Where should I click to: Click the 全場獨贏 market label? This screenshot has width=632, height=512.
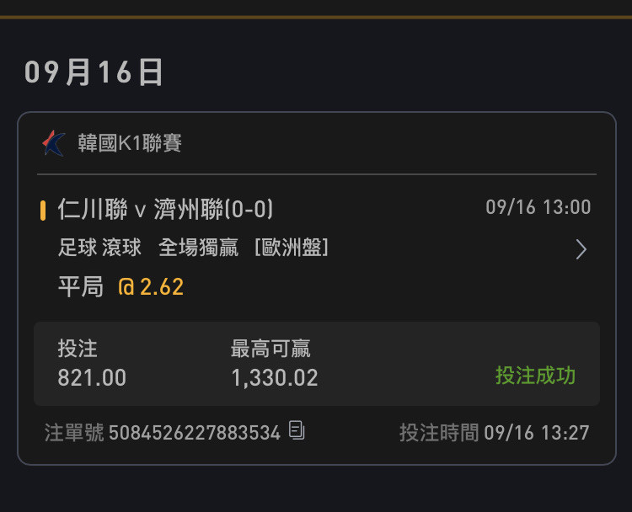199,248
